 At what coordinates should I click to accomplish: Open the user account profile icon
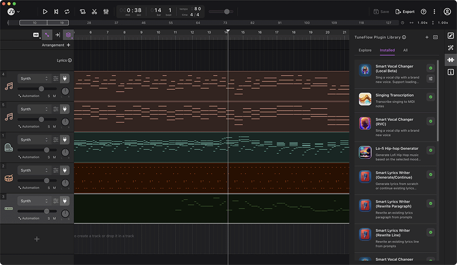[447, 12]
